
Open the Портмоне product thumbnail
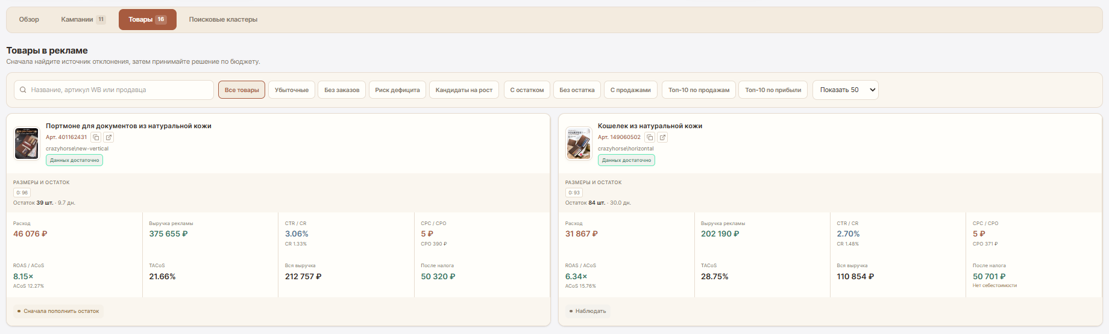click(x=27, y=143)
